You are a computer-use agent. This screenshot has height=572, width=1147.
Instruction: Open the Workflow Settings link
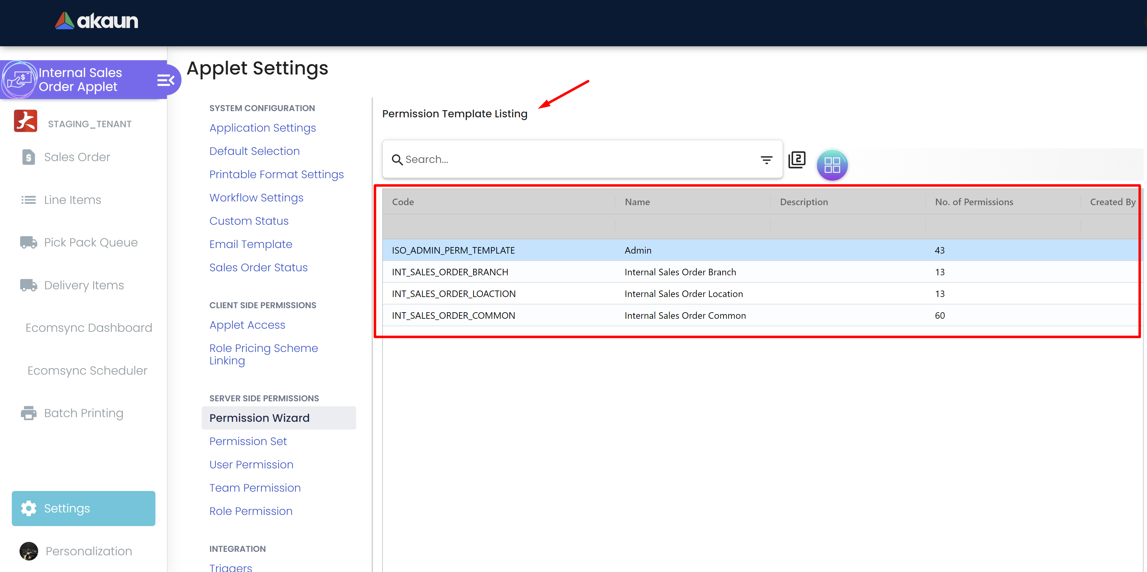click(256, 198)
